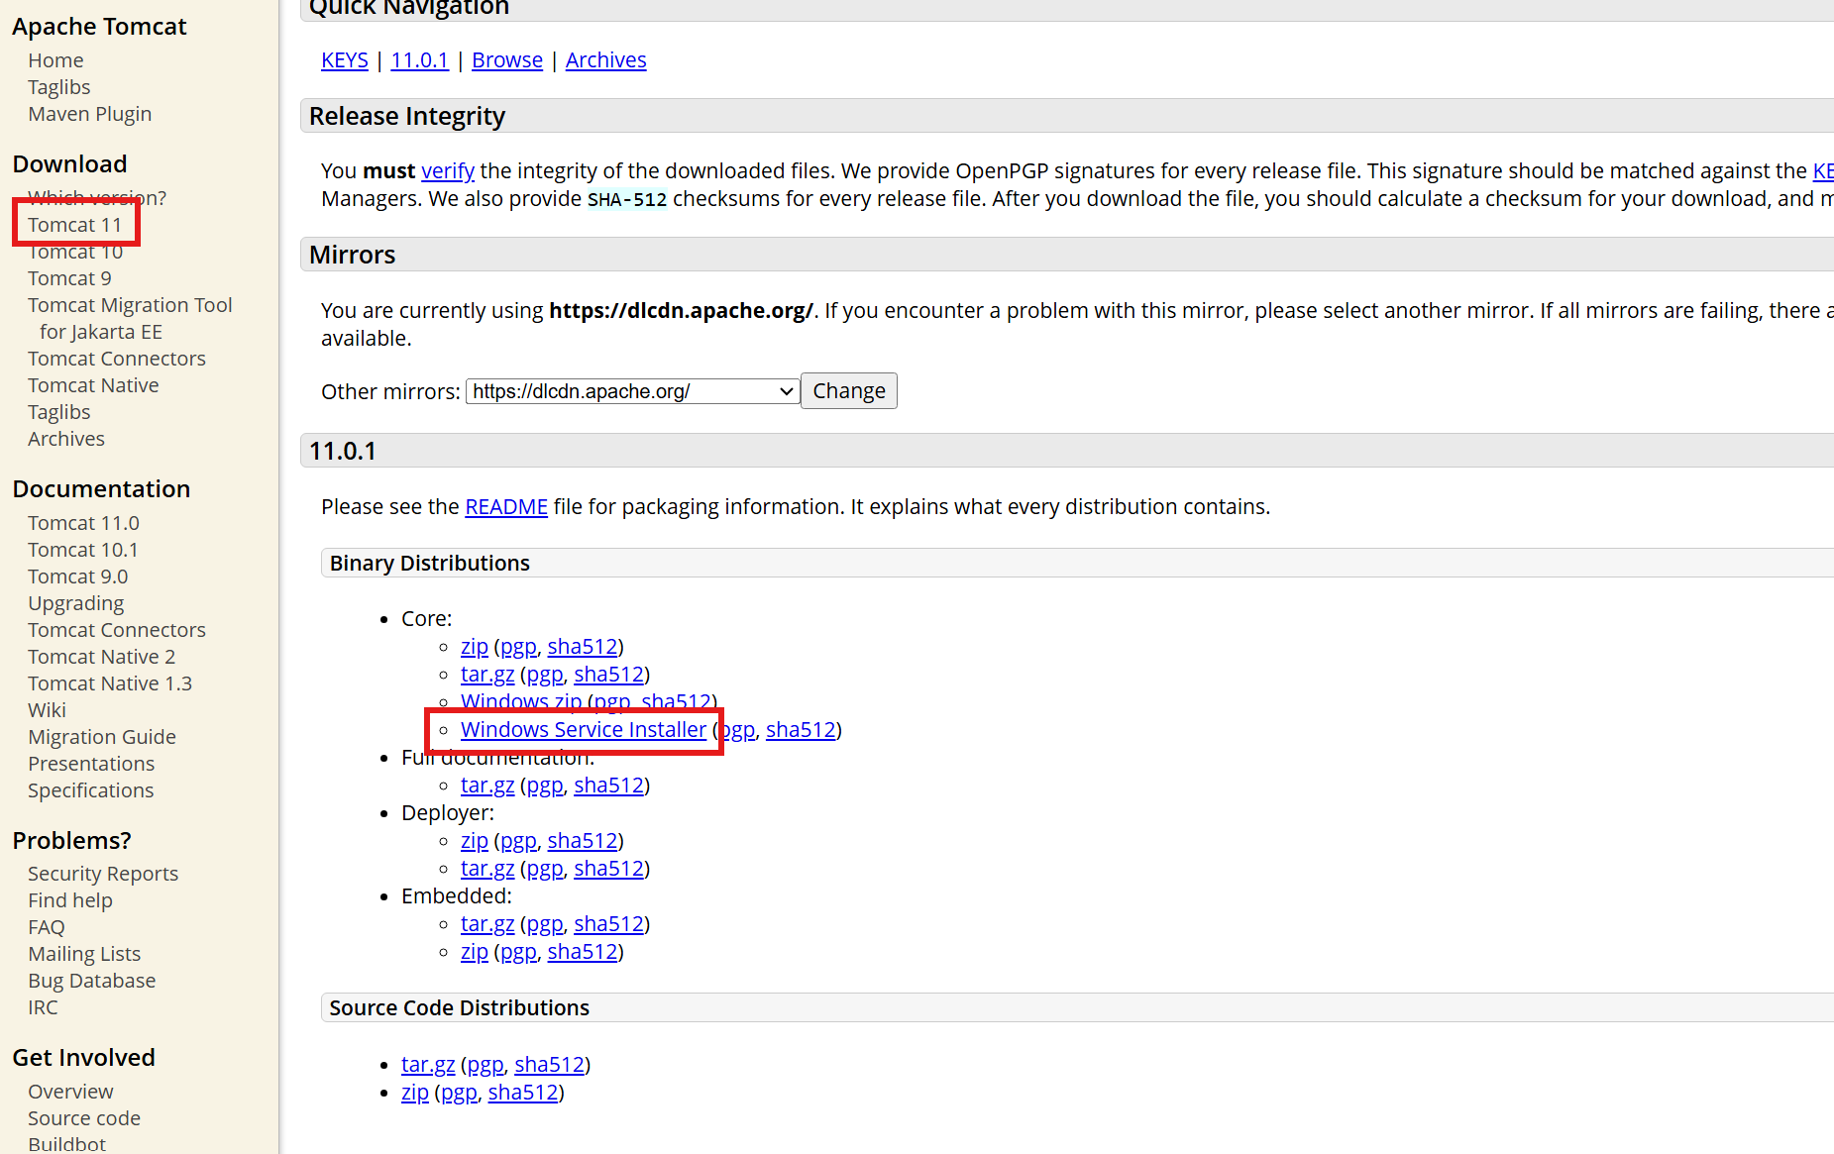1834x1154 pixels.
Task: Download the Deployer tar.gz file
Action: click(487, 869)
